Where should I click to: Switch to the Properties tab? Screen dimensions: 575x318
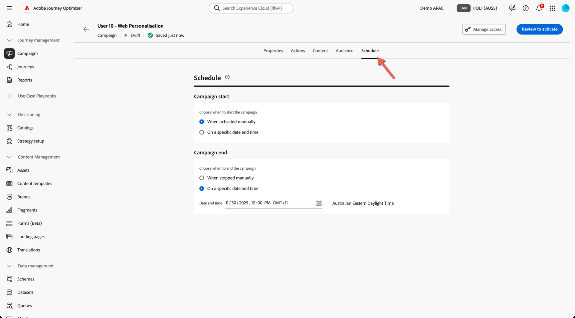pyautogui.click(x=273, y=51)
